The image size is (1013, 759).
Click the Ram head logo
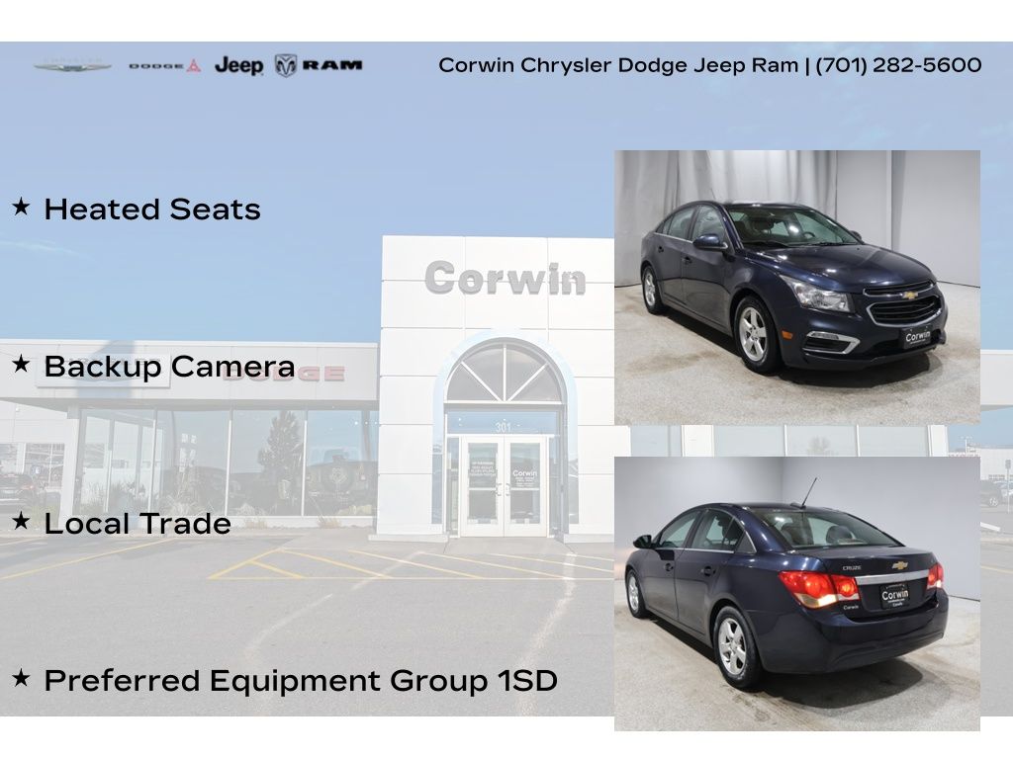[286, 65]
